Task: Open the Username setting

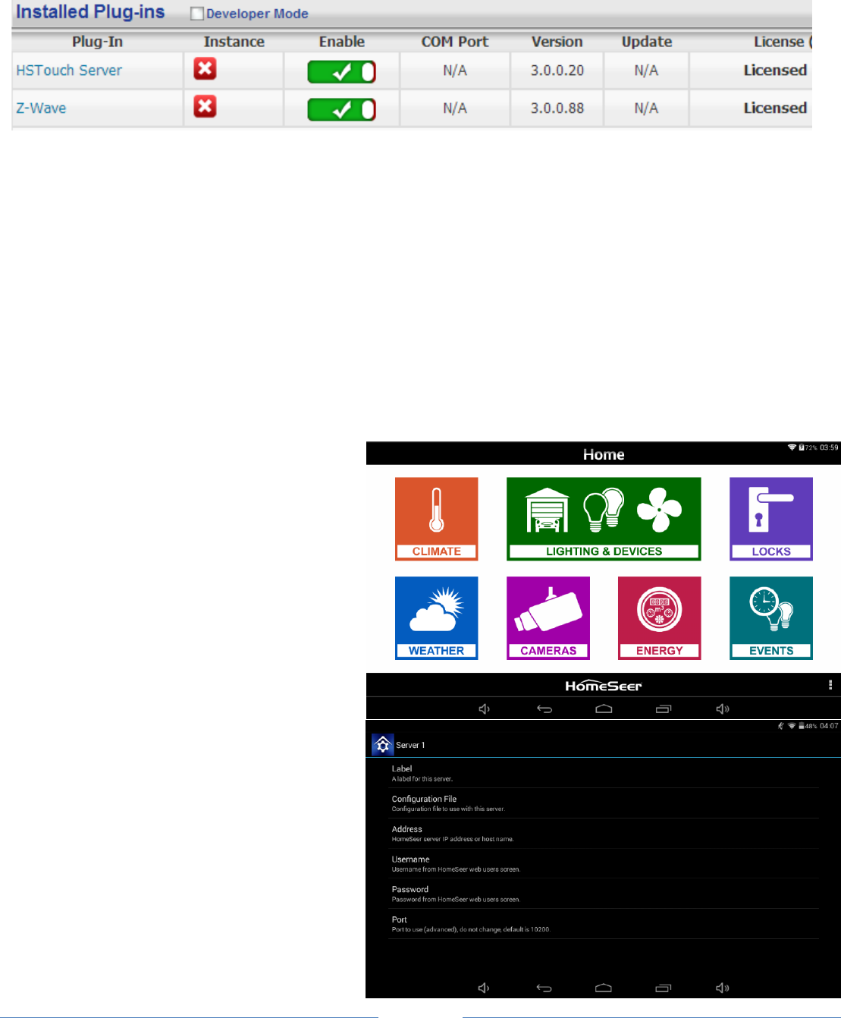Action: [604, 864]
